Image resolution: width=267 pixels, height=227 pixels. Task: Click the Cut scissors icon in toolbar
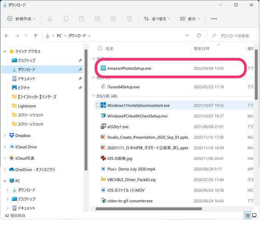tap(50, 19)
